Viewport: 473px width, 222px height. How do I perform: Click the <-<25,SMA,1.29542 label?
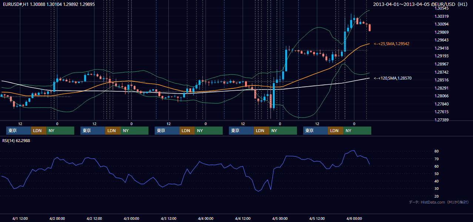(391, 44)
